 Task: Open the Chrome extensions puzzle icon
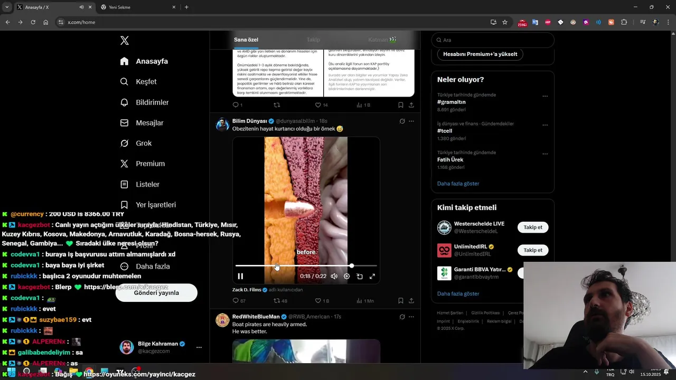[624, 22]
